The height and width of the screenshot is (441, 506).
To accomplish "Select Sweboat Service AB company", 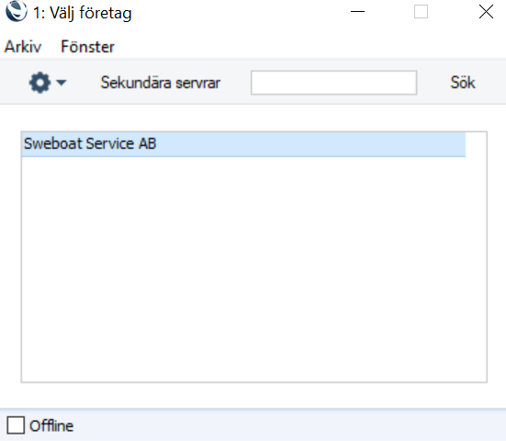I will [243, 144].
